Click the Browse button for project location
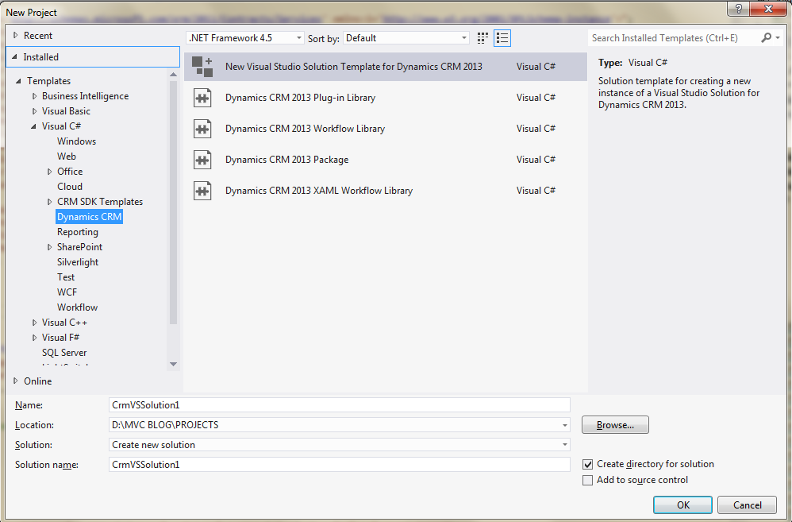792x522 pixels. (615, 424)
